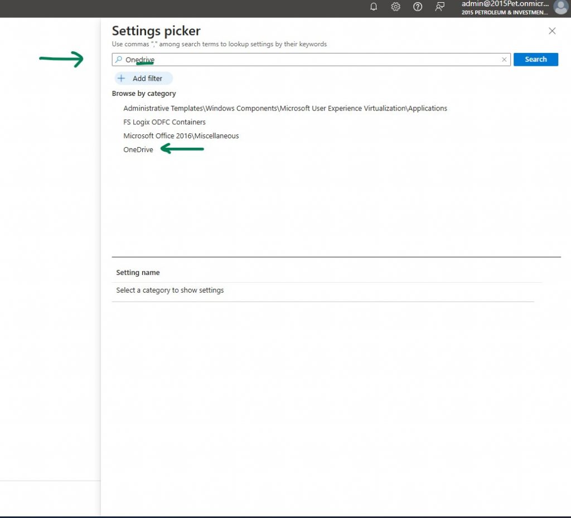571x518 pixels.
Task: Click the Settings picker title
Action: pyautogui.click(x=156, y=31)
